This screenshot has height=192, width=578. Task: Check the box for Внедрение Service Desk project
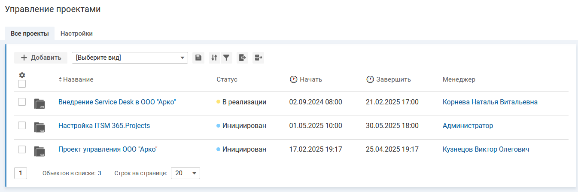22,102
